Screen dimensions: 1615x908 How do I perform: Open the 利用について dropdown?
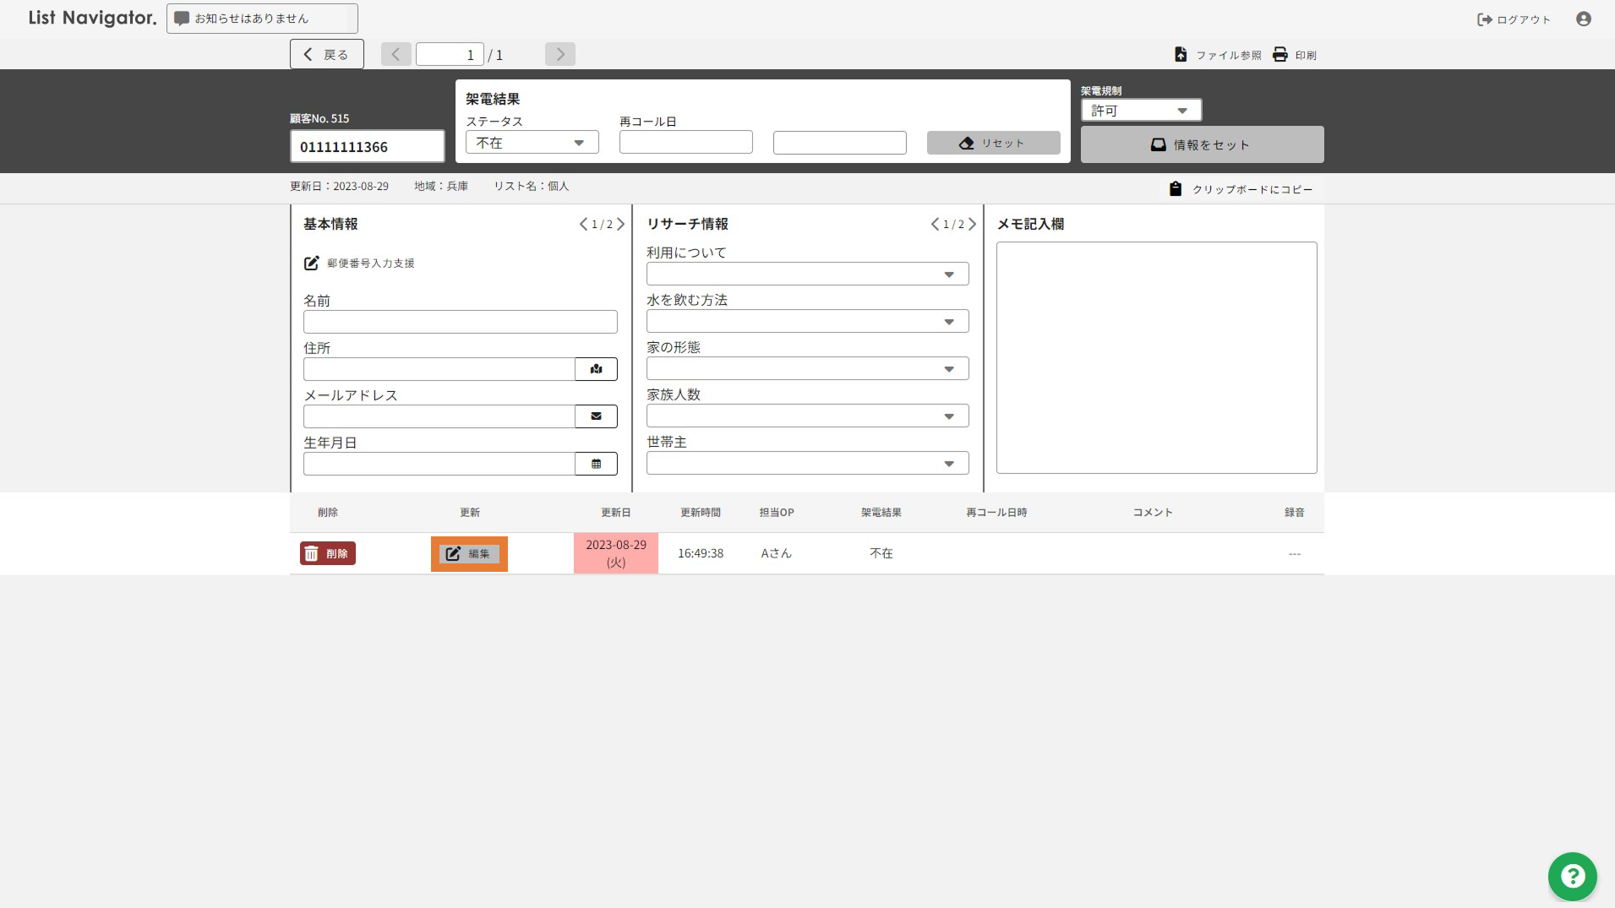(x=807, y=275)
